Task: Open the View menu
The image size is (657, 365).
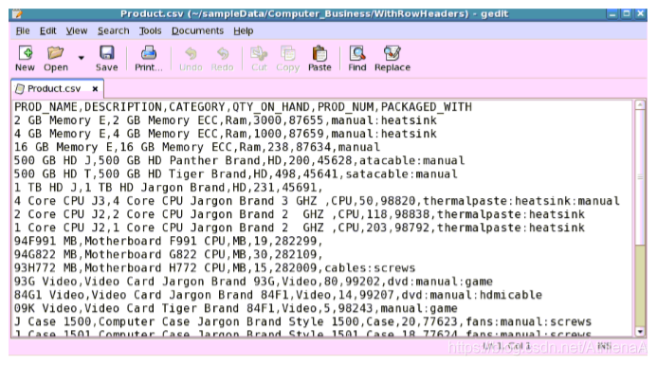Action: (77, 31)
